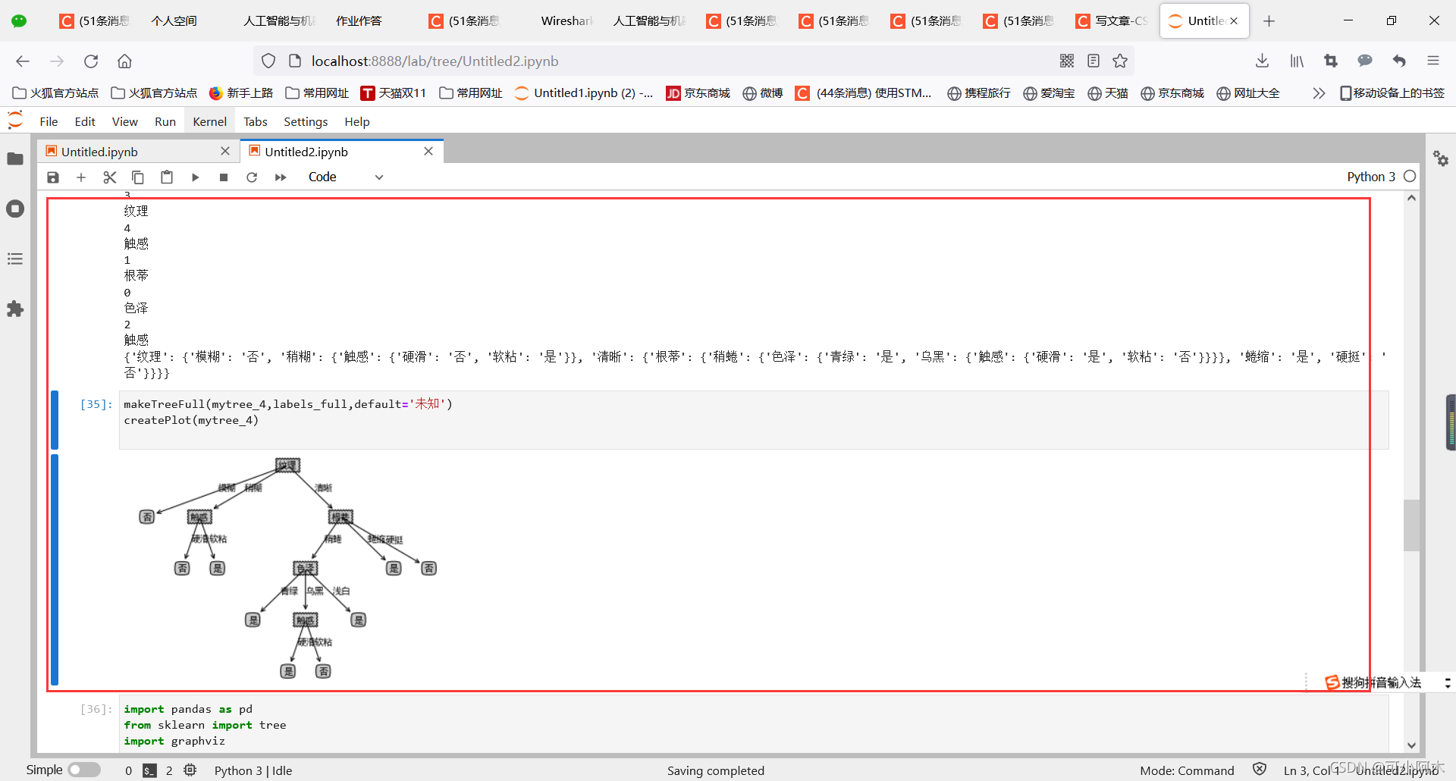The image size is (1456, 781).
Task: Click kernel count gear icon in status bar
Action: tap(190, 770)
